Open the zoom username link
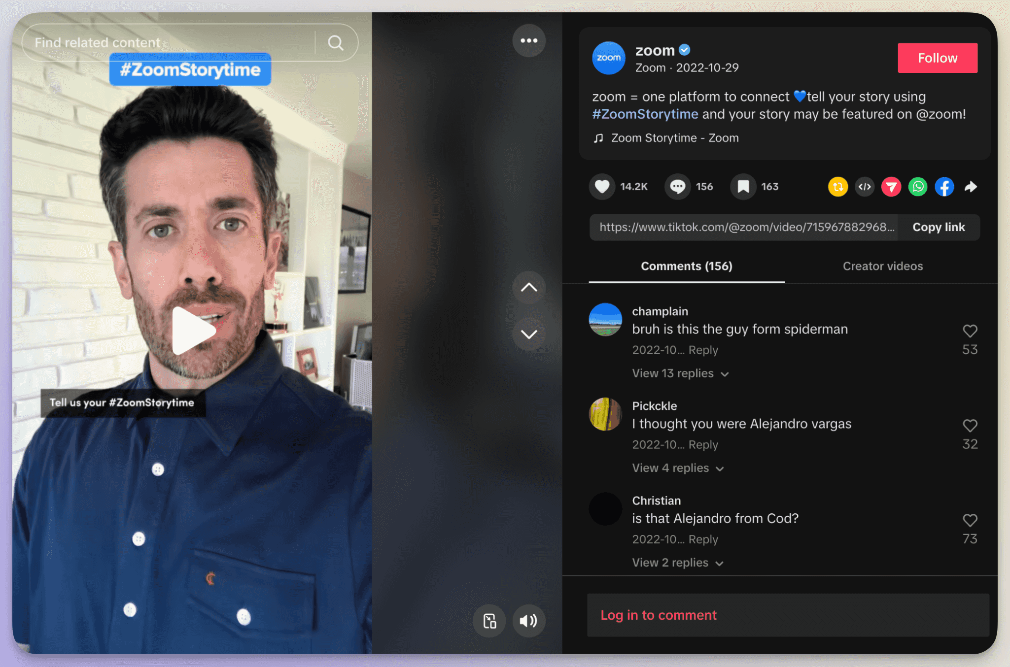 [x=655, y=50]
